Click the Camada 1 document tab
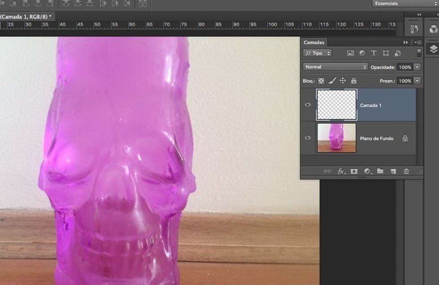The height and width of the screenshot is (285, 439). [x=26, y=16]
